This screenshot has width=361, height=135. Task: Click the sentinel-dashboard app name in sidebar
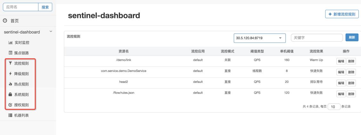coord(22,32)
